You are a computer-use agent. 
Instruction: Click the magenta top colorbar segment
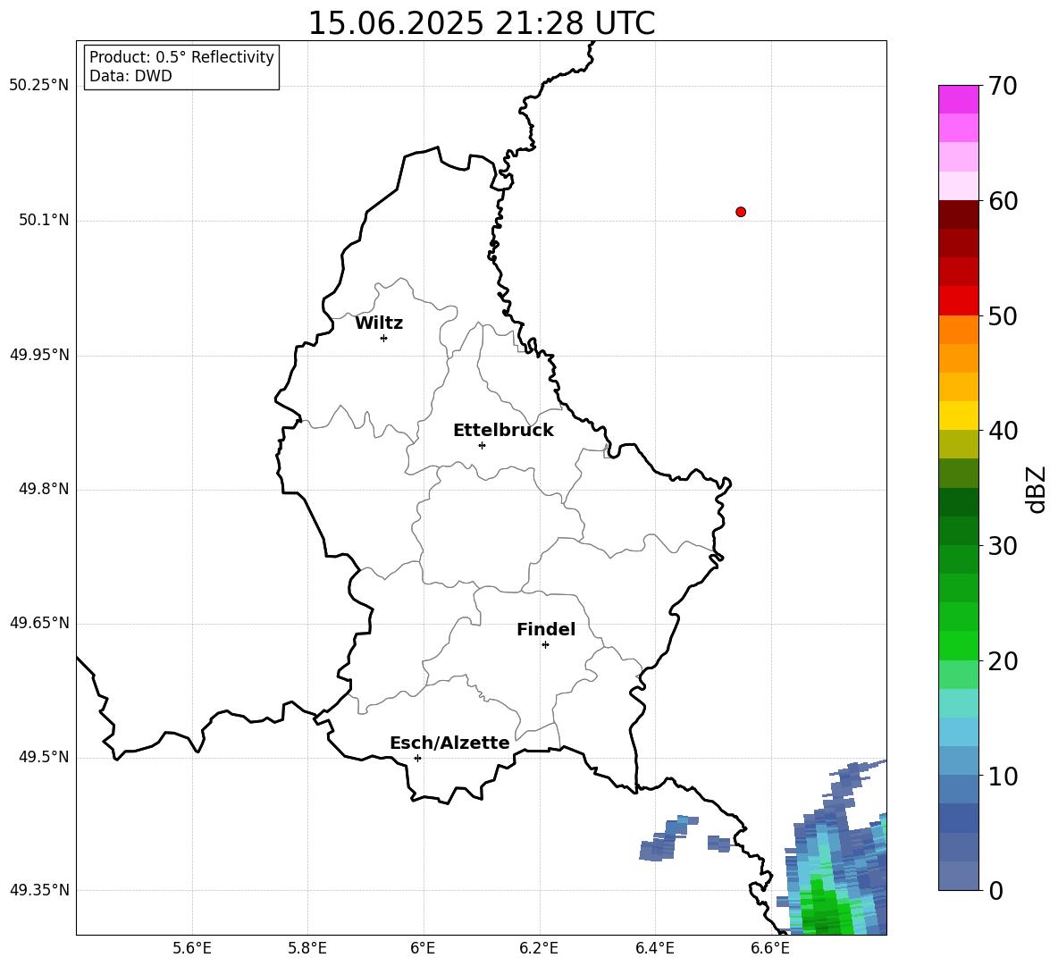[x=958, y=99]
